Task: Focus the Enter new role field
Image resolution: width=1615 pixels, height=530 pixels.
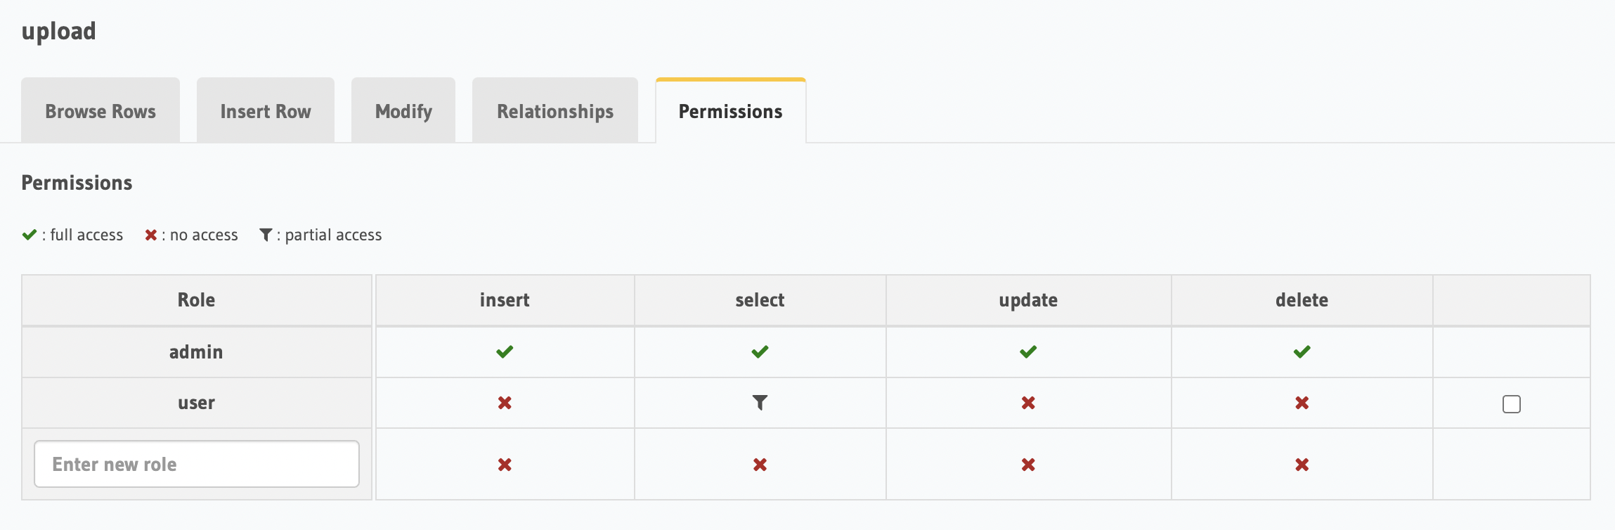Action: click(197, 464)
